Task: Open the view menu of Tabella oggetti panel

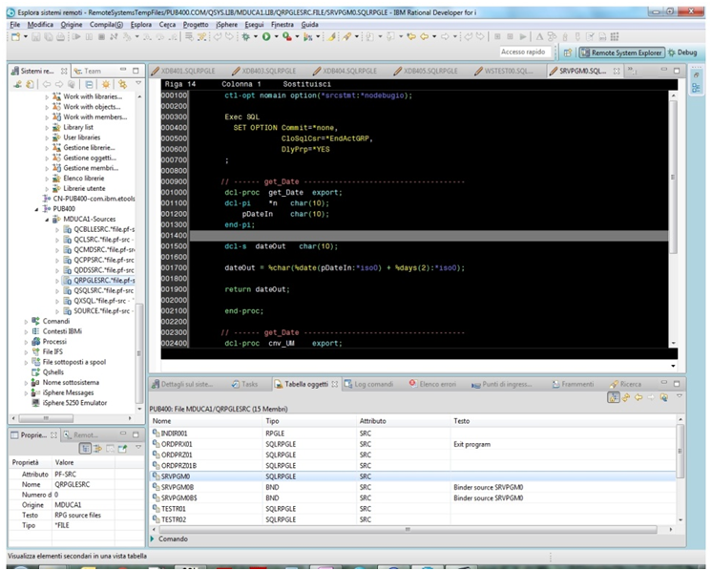Action: [x=680, y=397]
